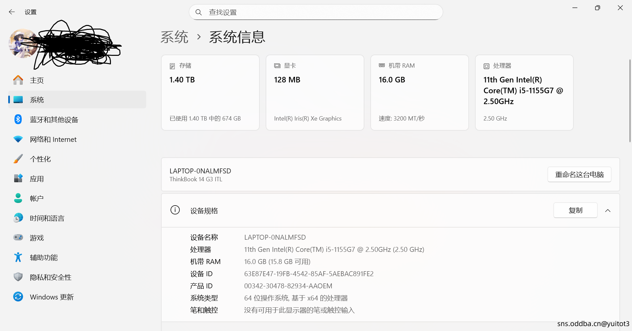This screenshot has width=632, height=331.
Task: Click the 设备 ID value 63E87E47-19FB-4542-85AF-5AEBAC891FE2
Action: (x=309, y=274)
